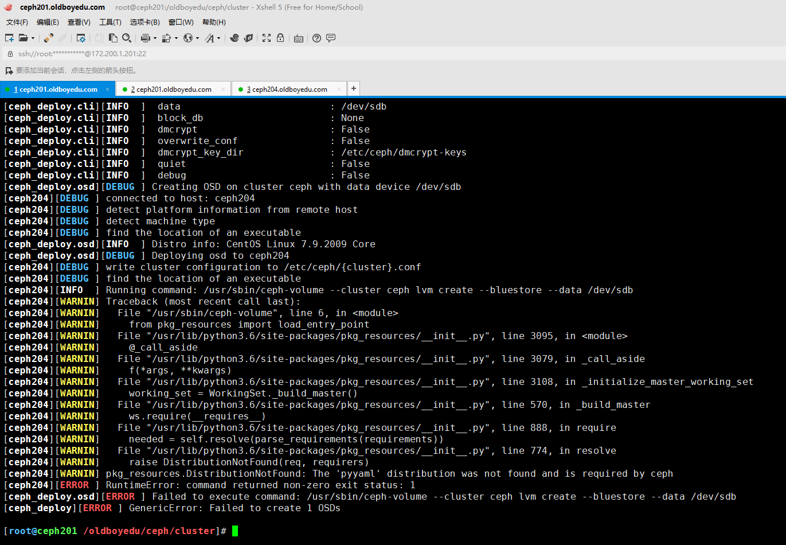Image resolution: width=786 pixels, height=545 pixels.
Task: Select the Open session folder icon
Action: click(x=24, y=38)
